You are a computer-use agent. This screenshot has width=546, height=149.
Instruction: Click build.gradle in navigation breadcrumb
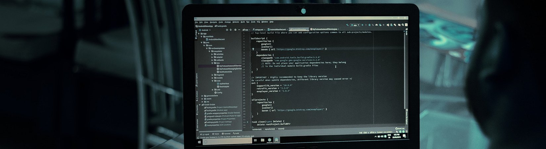pyautogui.click(x=221, y=26)
